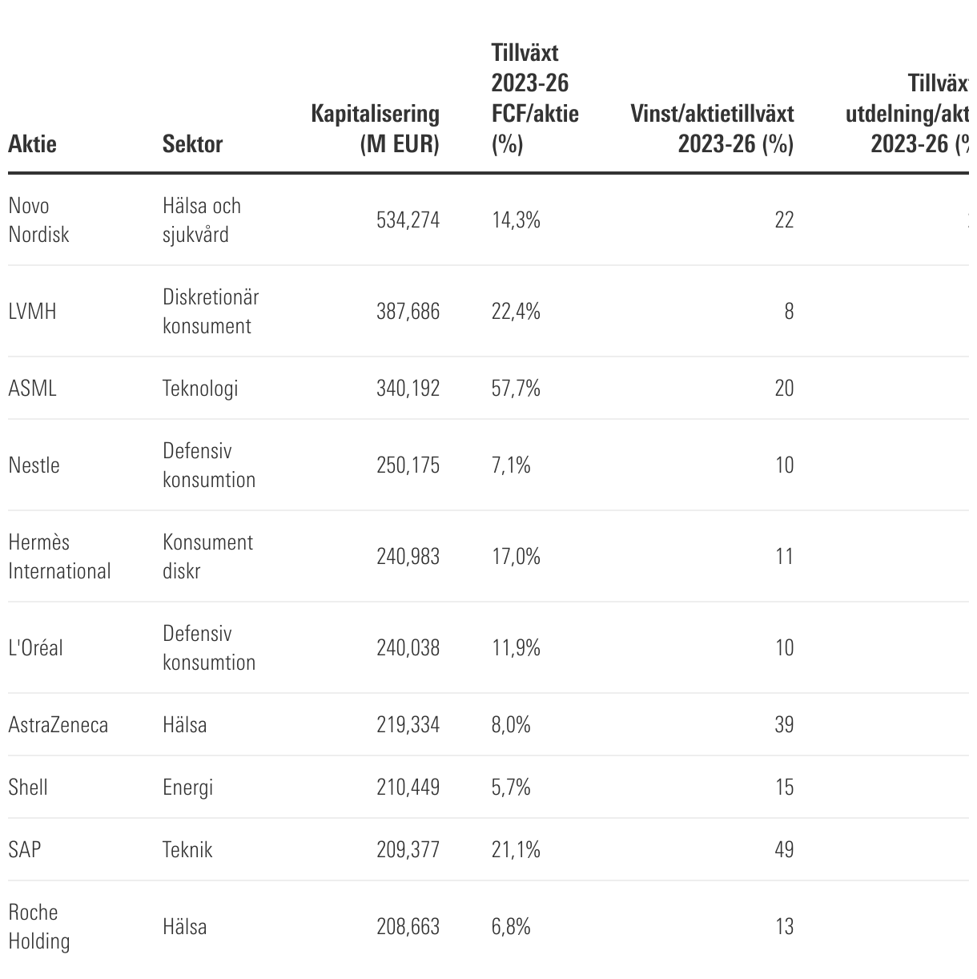The width and height of the screenshot is (977, 979).
Task: Click the Sektor column header
Action: click(192, 144)
